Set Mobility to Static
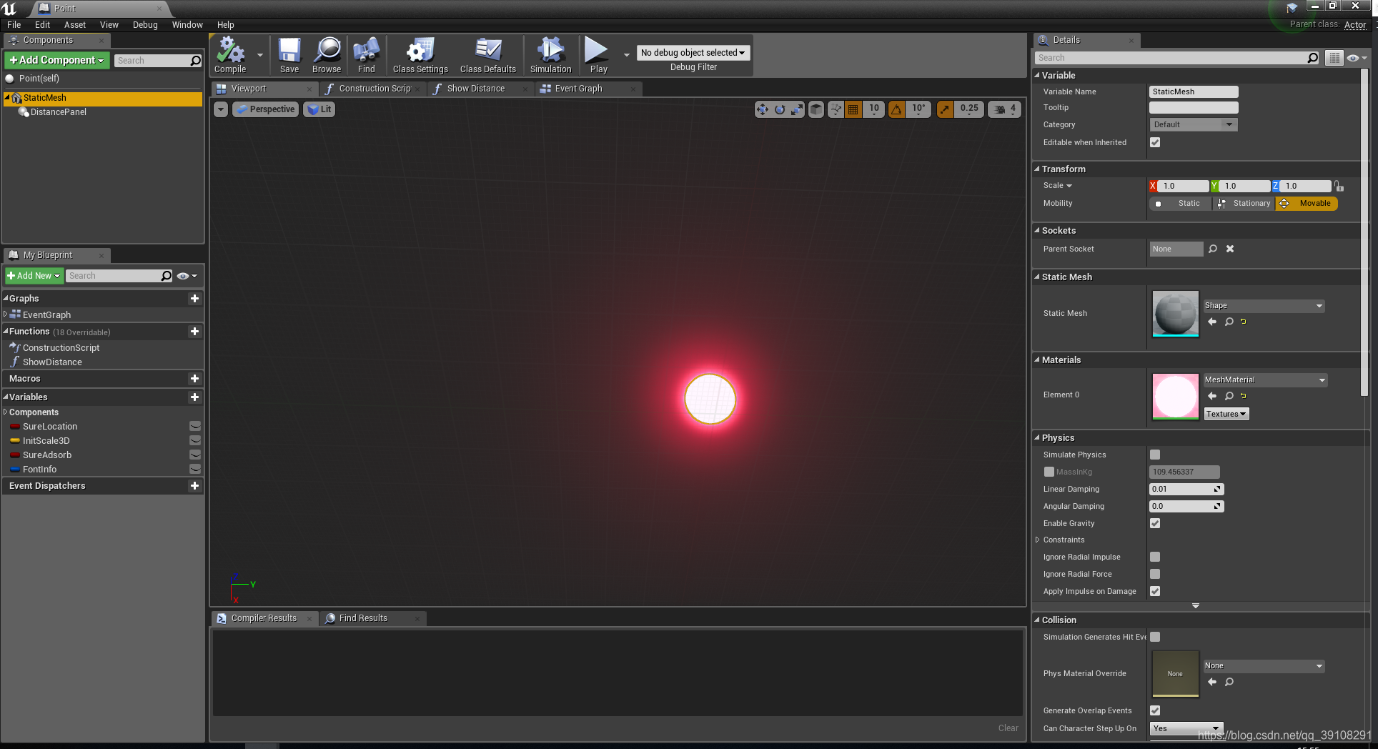The width and height of the screenshot is (1378, 749). tap(1180, 203)
